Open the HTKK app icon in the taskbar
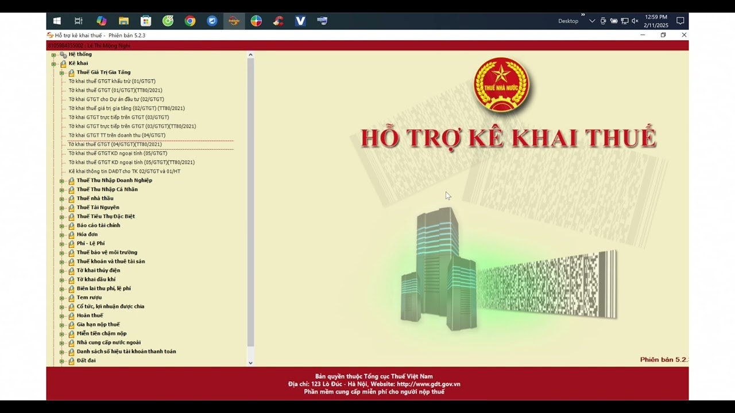 coord(234,21)
